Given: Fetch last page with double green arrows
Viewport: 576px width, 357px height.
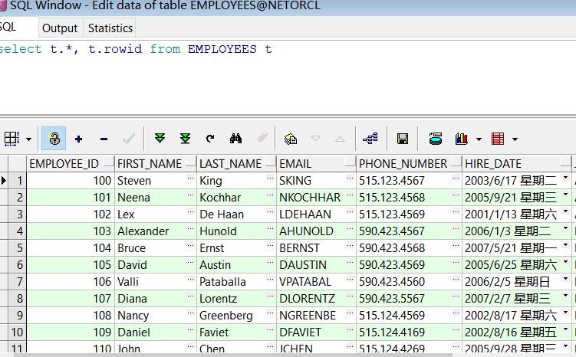Looking at the screenshot, I should (x=185, y=139).
